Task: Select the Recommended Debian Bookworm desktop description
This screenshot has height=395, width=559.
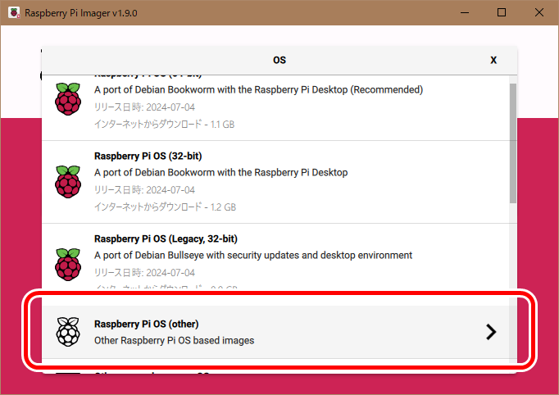Action: pos(258,90)
